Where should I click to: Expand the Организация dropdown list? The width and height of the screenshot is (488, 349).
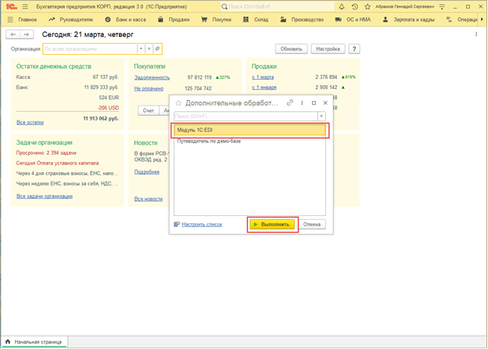141,49
